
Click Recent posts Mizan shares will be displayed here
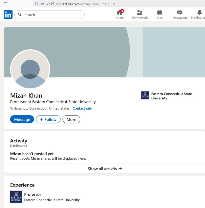click(48, 158)
